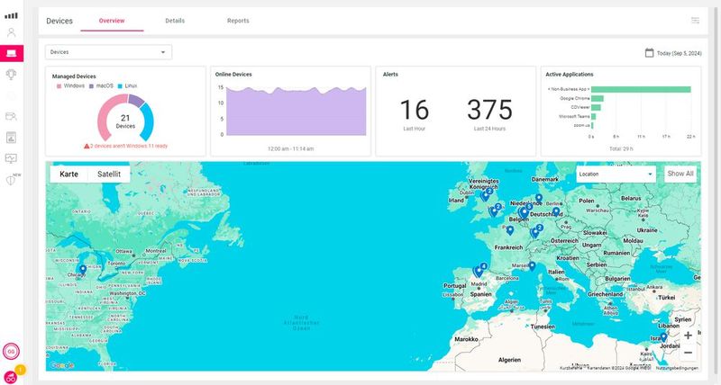The width and height of the screenshot is (721, 385).
Task: Open the Location dropdown on map
Action: point(616,175)
